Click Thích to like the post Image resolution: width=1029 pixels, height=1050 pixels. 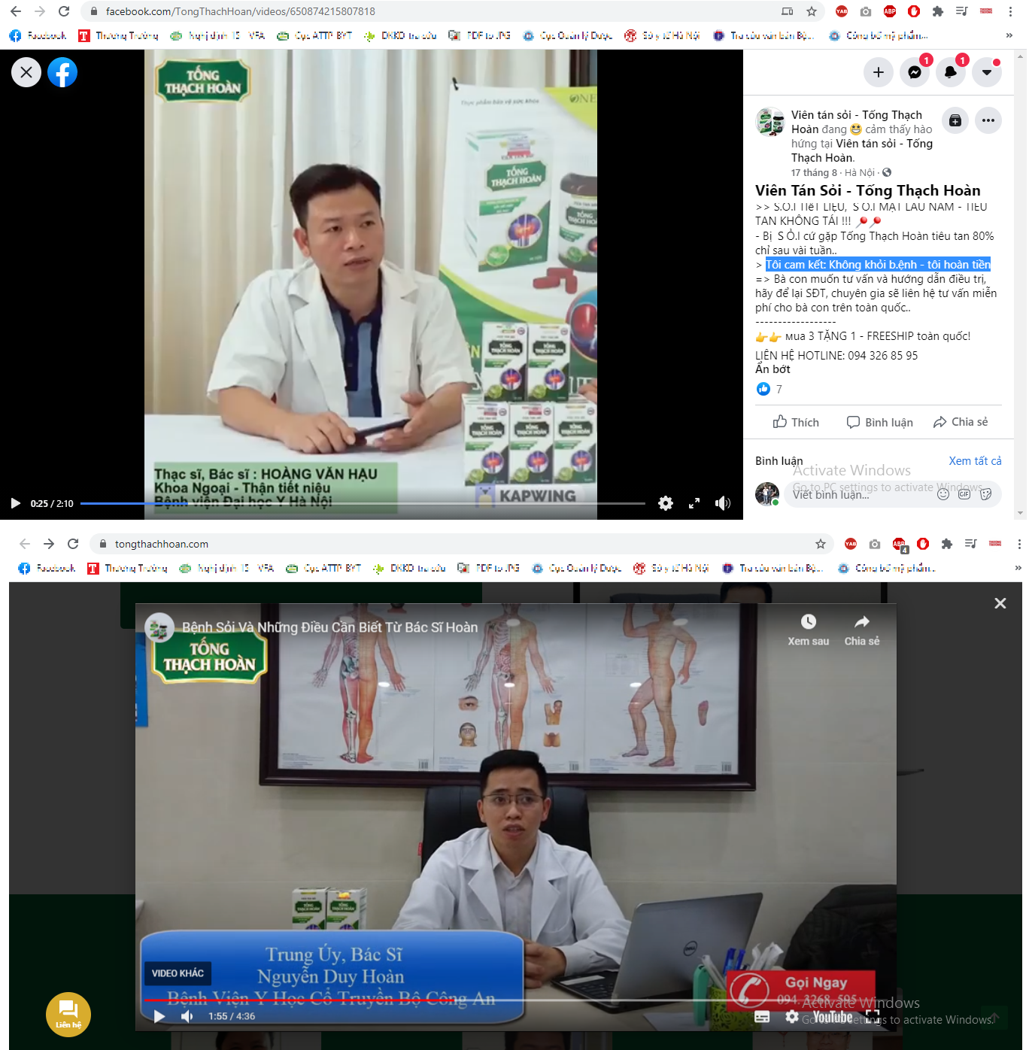(796, 422)
